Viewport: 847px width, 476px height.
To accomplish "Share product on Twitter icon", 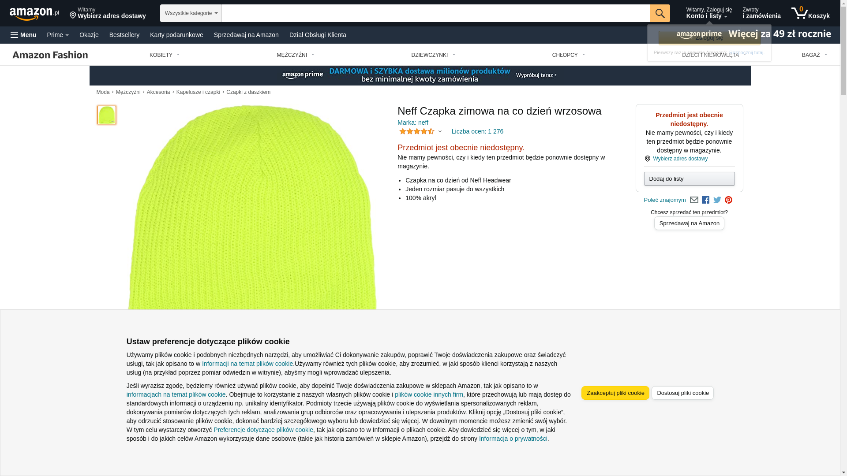I will 717,200.
